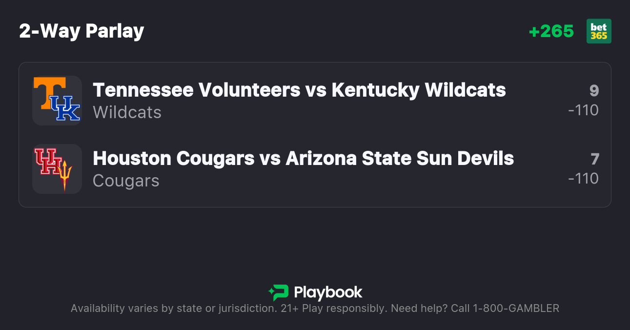Screen dimensions: 630x330
Task: Click the Playbook wordmark
Action: click(328, 292)
